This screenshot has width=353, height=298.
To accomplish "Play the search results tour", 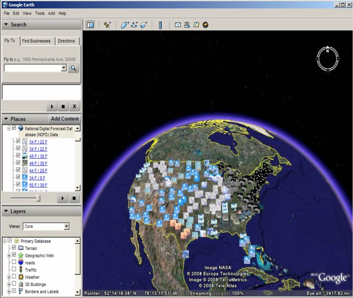I will 52,106.
